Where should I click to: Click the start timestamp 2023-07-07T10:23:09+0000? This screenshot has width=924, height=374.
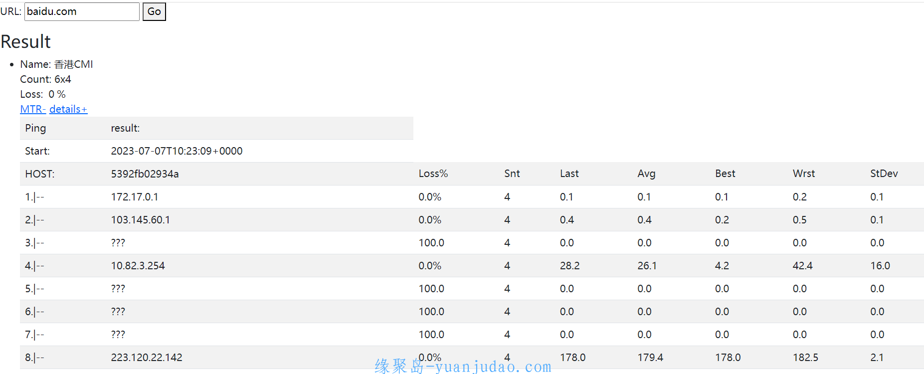point(177,151)
